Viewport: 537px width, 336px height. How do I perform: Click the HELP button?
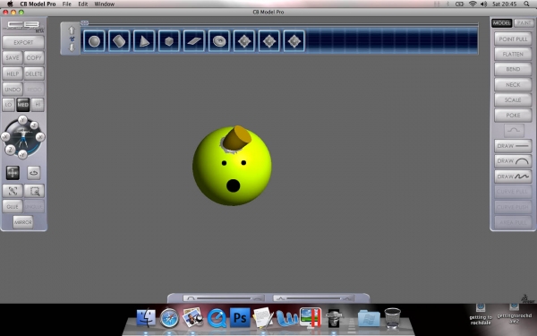click(x=13, y=73)
